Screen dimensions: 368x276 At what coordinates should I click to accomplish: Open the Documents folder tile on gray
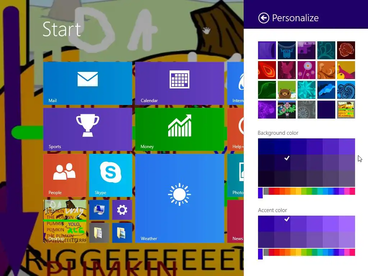pyautogui.click(x=99, y=233)
